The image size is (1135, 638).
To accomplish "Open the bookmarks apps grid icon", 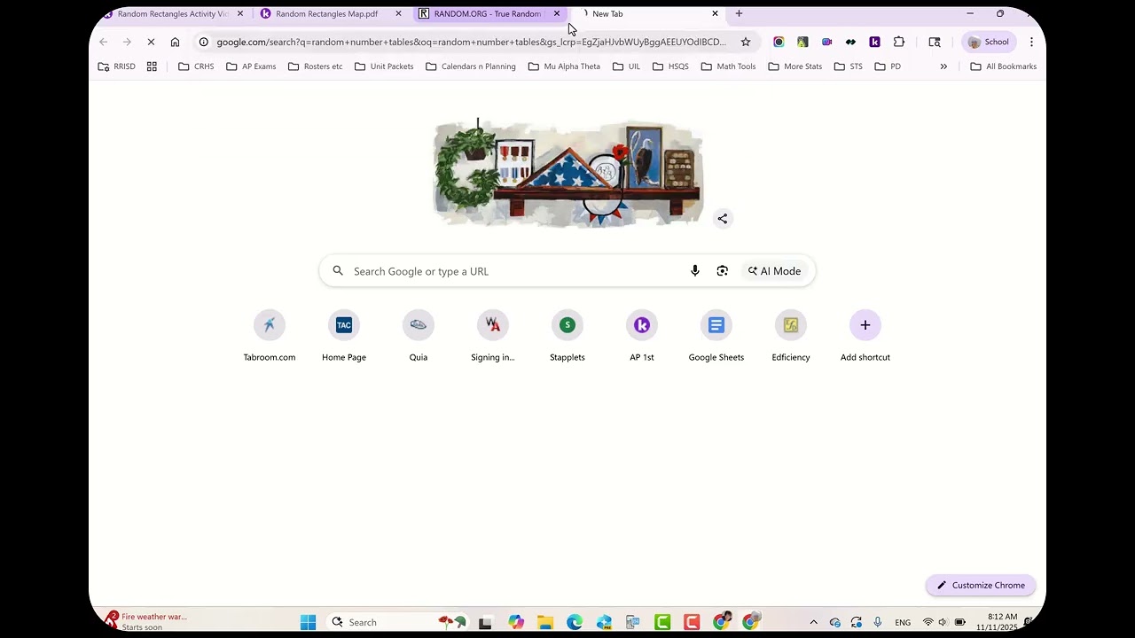I will 152,66.
